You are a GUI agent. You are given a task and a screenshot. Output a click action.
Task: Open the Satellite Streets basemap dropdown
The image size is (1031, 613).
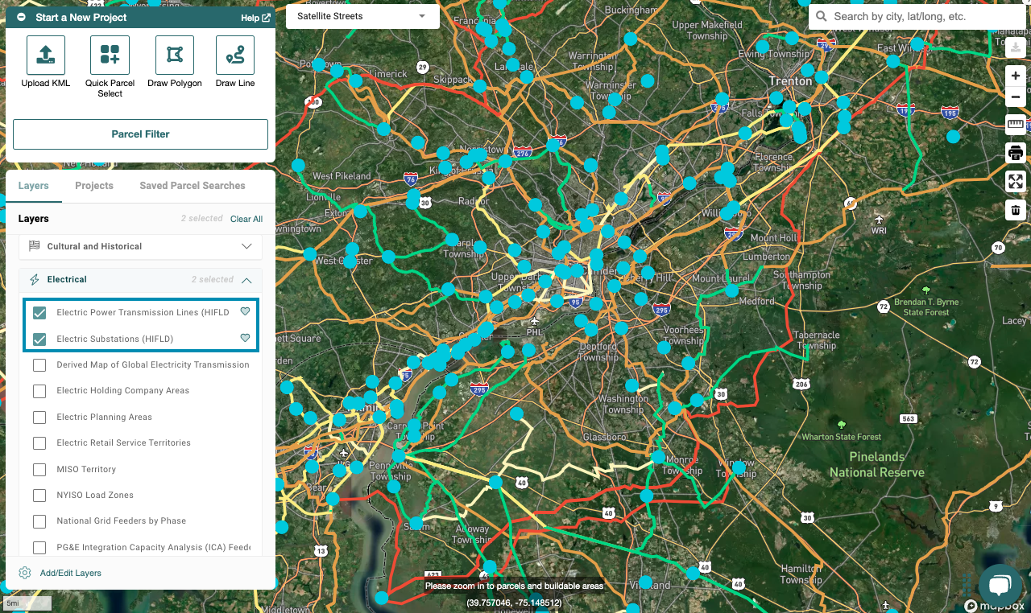(x=362, y=16)
